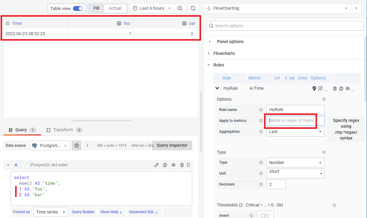This screenshot has width=367, height=218.
Task: Click the Generated SQL button
Action: point(144,212)
